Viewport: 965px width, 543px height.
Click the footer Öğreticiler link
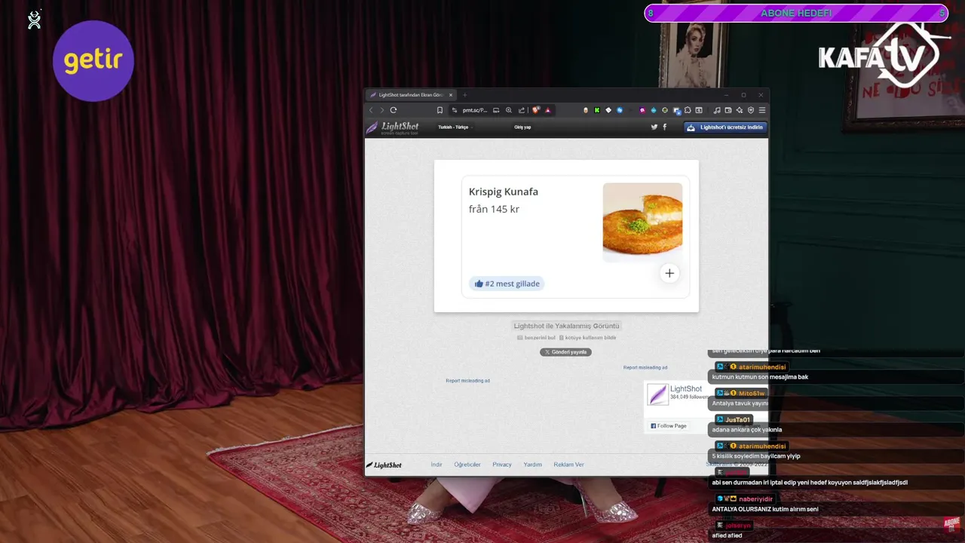467,465
